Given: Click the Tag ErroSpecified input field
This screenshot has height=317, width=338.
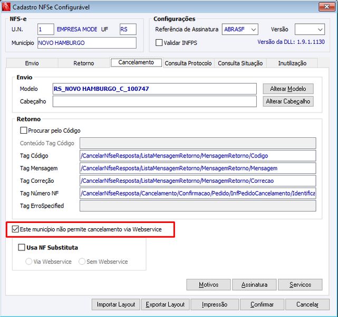Looking at the screenshot, I should point(198,206).
